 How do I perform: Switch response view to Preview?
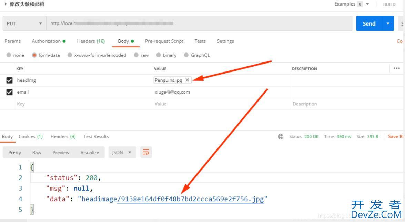(x=61, y=152)
